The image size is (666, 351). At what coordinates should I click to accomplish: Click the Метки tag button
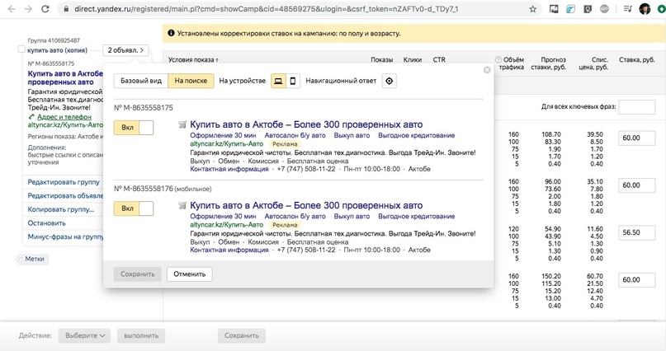click(34, 259)
